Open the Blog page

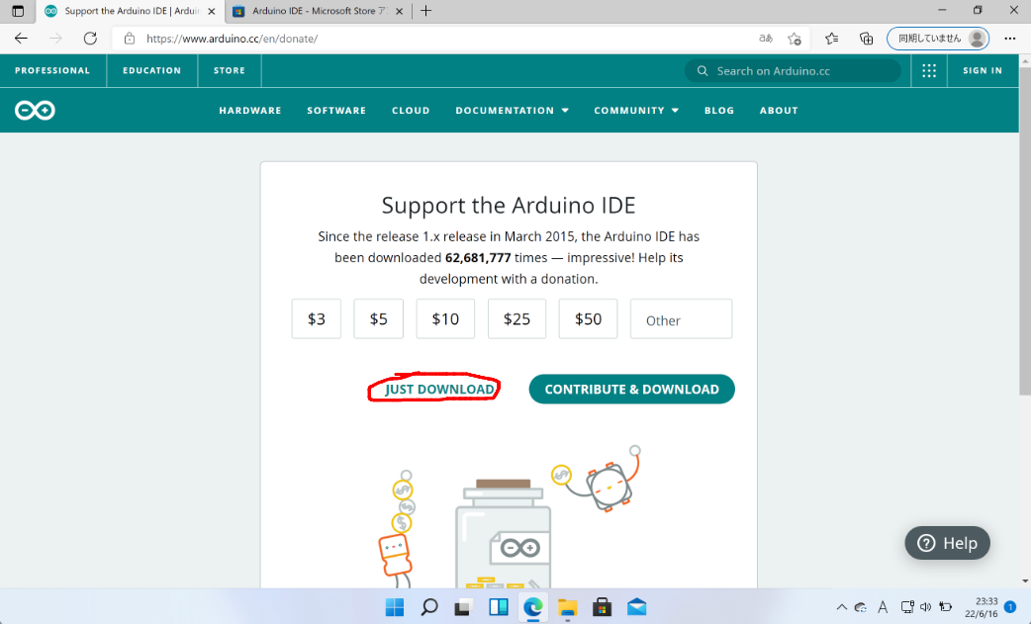tap(718, 111)
